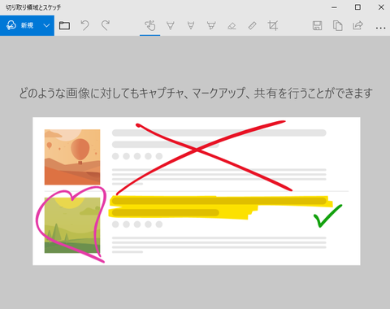Image resolution: width=390 pixels, height=309 pixels.
Task: Minimize the 切り取り領域とスケッチ window
Action: click(335, 7)
